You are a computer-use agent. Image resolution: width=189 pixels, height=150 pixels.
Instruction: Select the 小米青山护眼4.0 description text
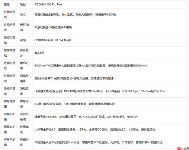click(x=95, y=129)
